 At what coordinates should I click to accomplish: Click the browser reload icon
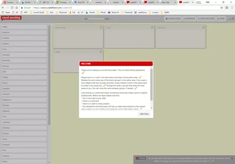point(12,8)
